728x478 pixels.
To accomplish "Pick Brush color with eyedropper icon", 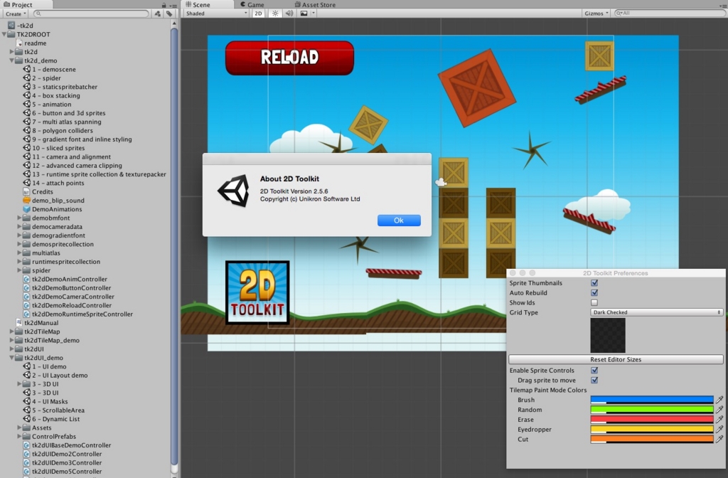I will click(x=719, y=400).
